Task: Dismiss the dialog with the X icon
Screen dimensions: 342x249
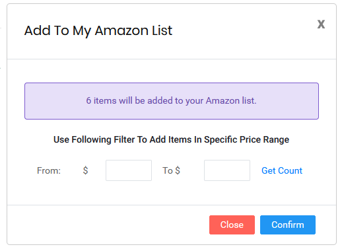Action: tap(321, 24)
